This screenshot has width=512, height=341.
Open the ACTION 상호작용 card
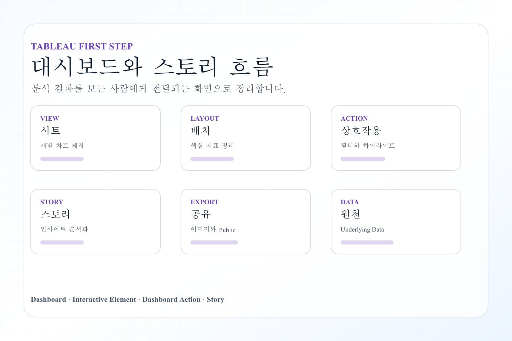pyautogui.click(x=396, y=138)
